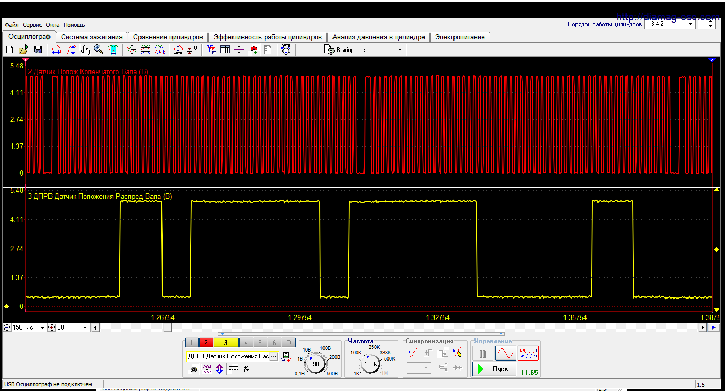Expand cylinder firing order 1-3-4-2 dropdown
This screenshot has height=391, width=727.
click(x=669, y=24)
